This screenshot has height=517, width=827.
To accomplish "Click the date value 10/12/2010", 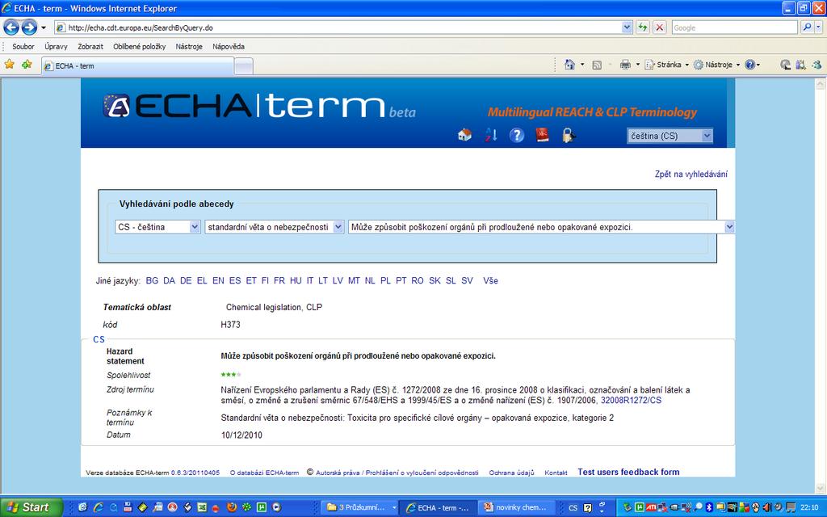I will coord(241,435).
